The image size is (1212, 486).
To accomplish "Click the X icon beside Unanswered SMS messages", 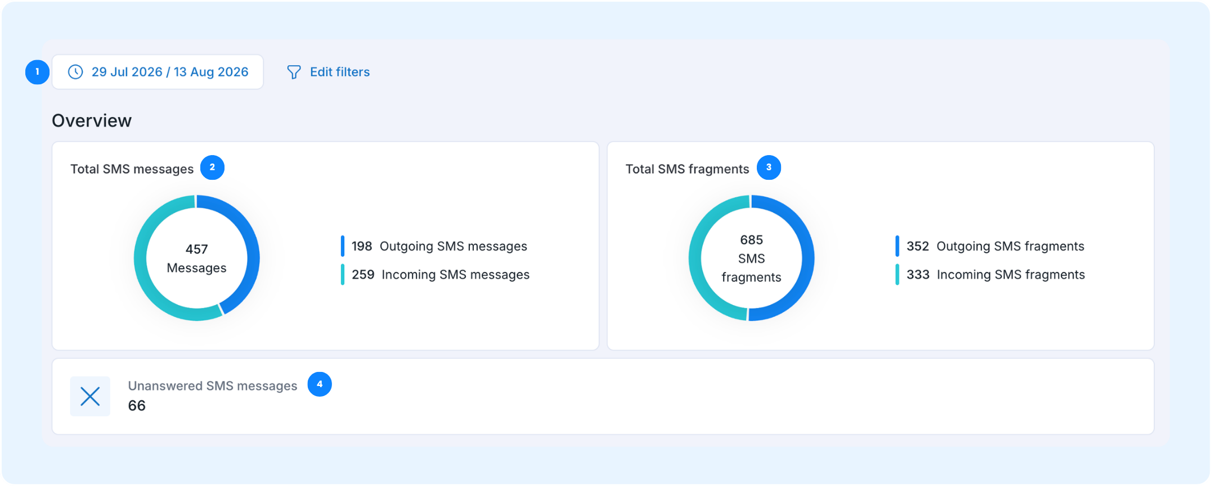I will (90, 396).
